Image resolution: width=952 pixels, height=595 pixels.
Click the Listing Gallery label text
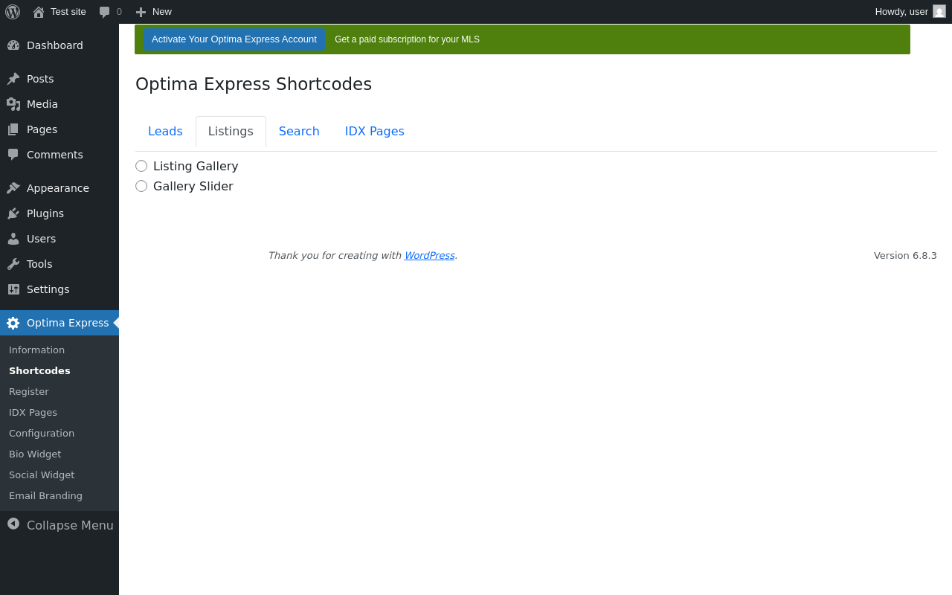(x=196, y=166)
